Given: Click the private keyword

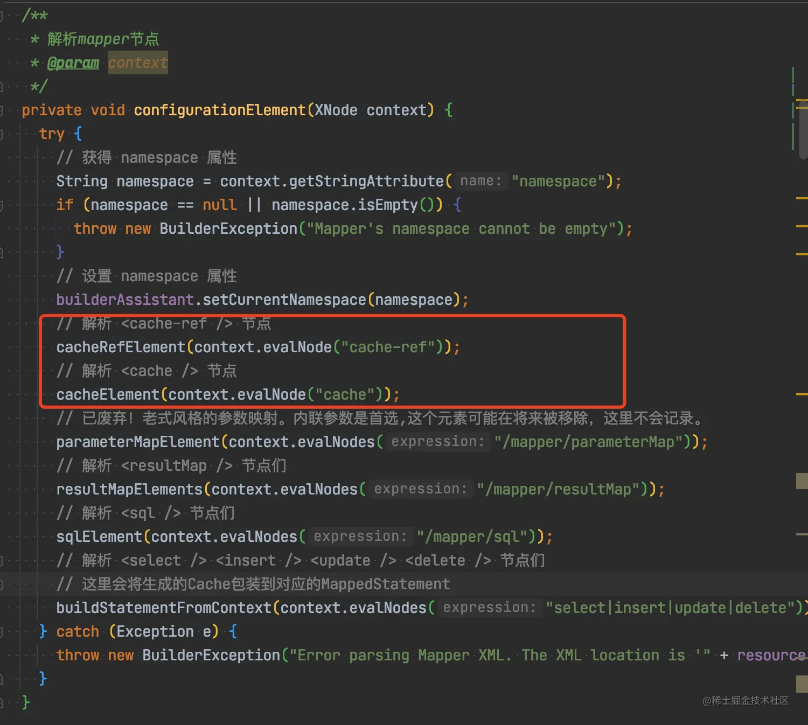Looking at the screenshot, I should [52, 110].
